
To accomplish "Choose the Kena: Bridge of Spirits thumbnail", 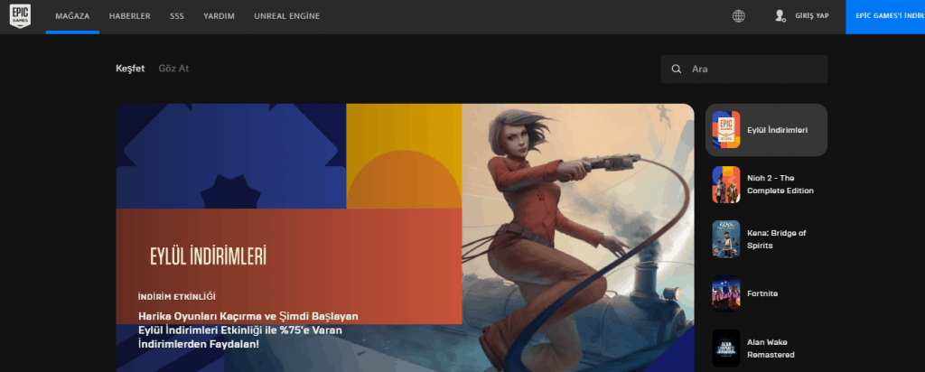I will click(x=726, y=238).
